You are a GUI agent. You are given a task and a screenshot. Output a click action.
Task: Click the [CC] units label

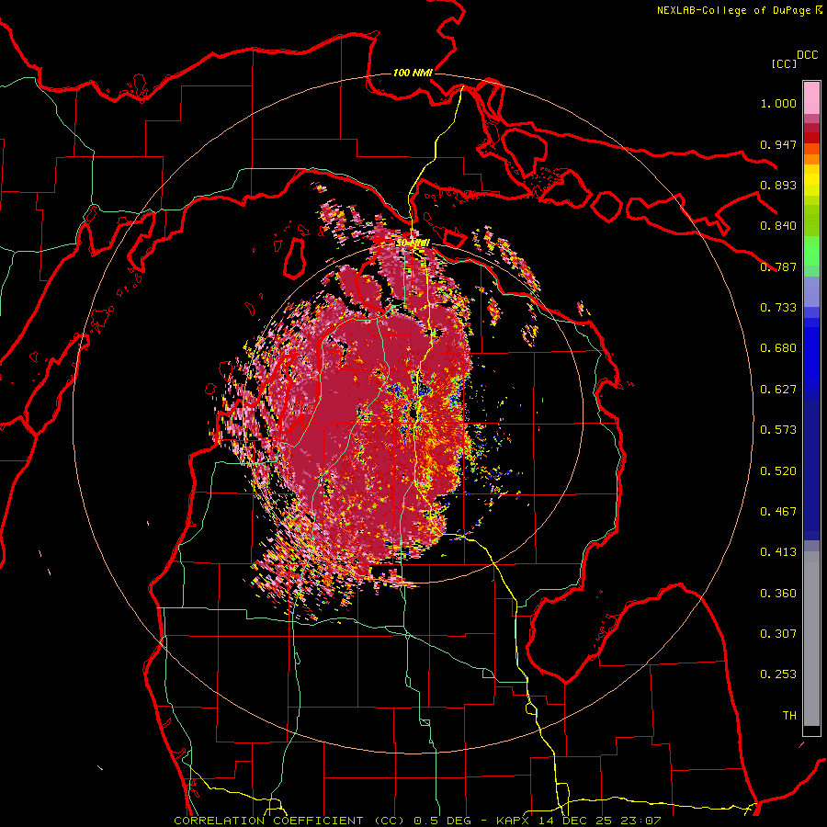point(785,63)
